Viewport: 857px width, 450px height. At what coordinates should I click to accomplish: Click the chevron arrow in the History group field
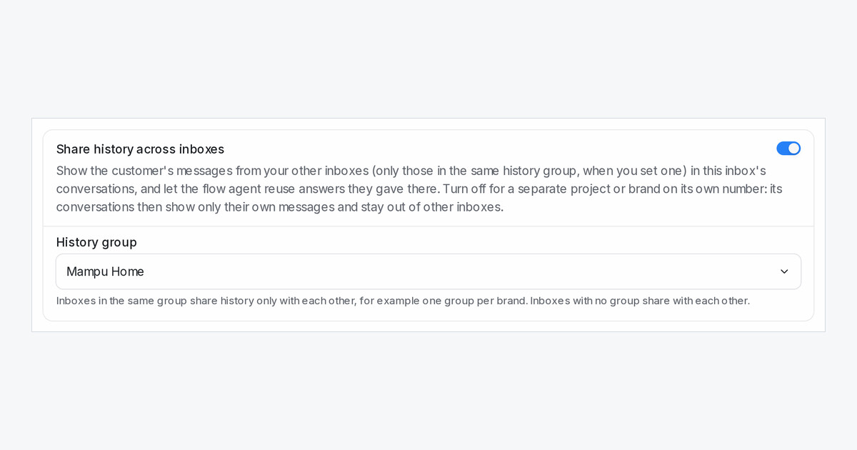(784, 271)
